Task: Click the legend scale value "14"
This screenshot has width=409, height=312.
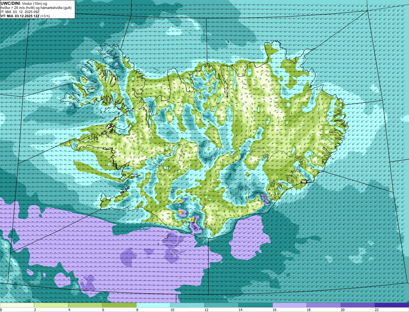Action: tap(240, 310)
